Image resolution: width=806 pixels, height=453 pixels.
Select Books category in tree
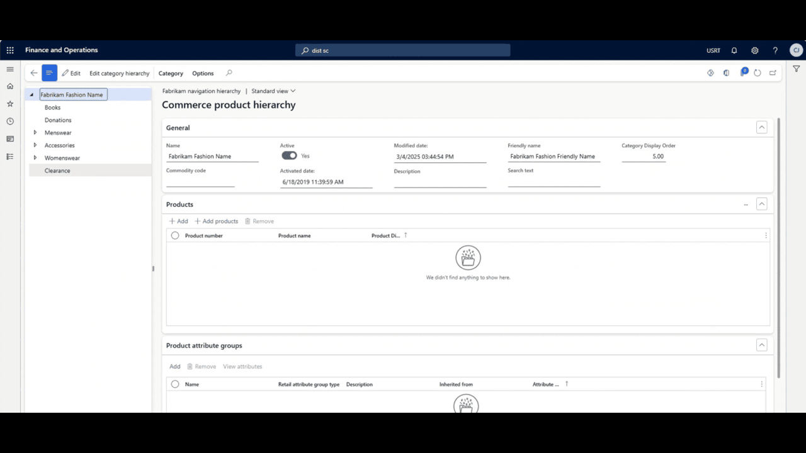coord(52,108)
